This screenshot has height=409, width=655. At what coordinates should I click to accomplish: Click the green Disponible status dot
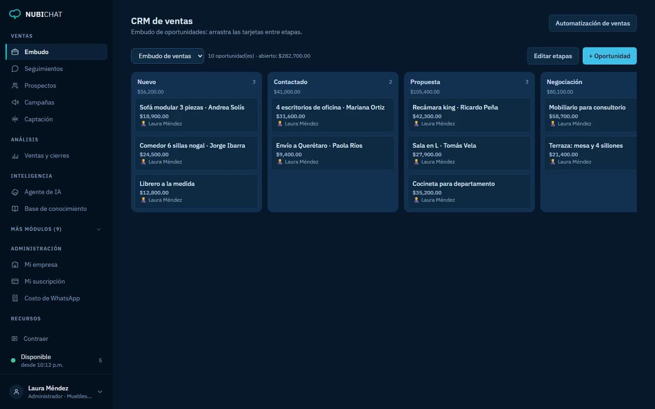click(13, 360)
